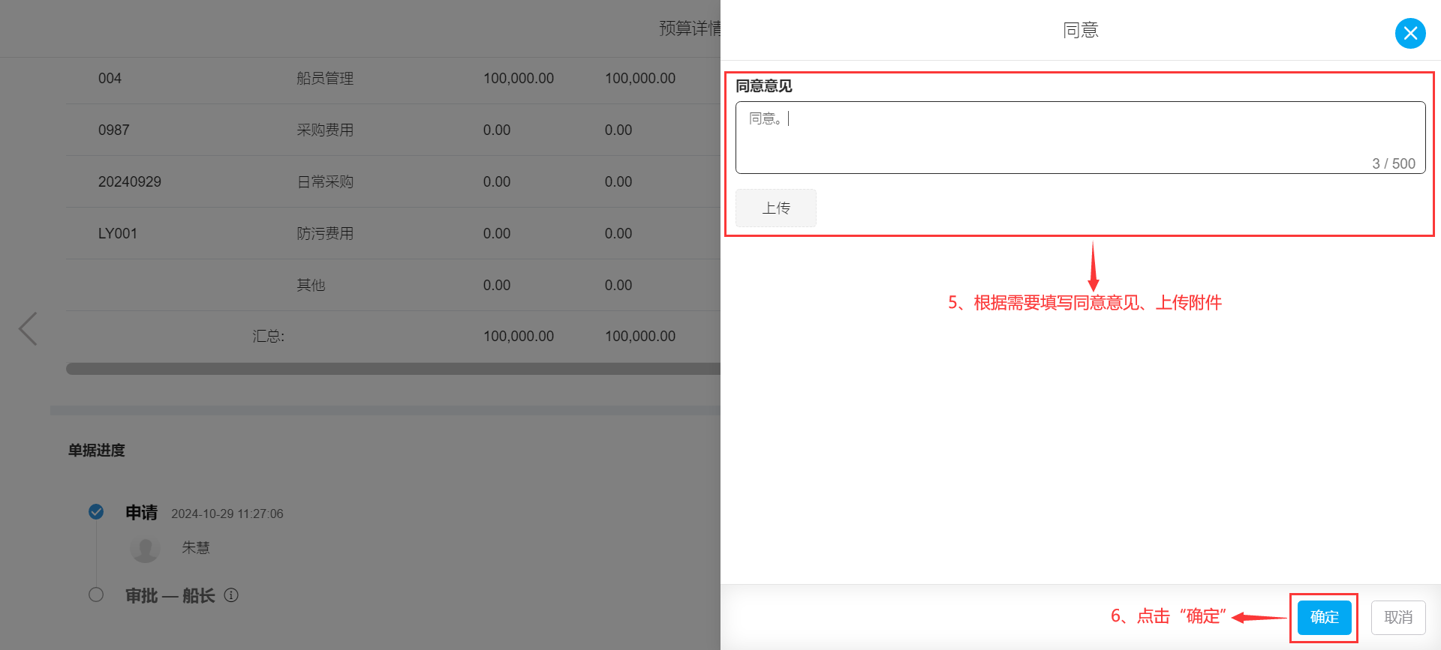Click the info icon next to 审批 — 船长
The height and width of the screenshot is (650, 1441).
[231, 595]
